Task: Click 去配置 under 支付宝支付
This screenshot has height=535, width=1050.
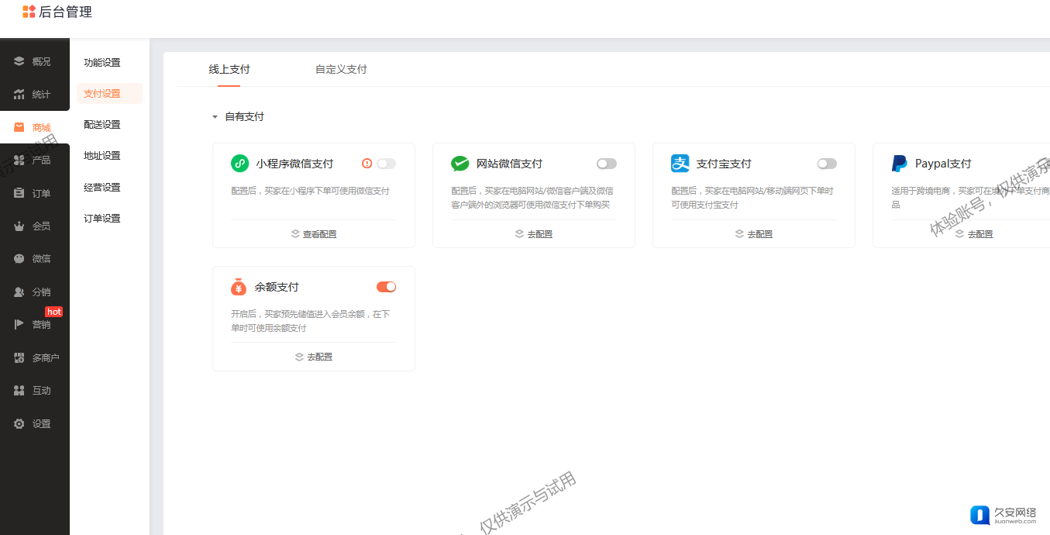Action: click(x=754, y=234)
